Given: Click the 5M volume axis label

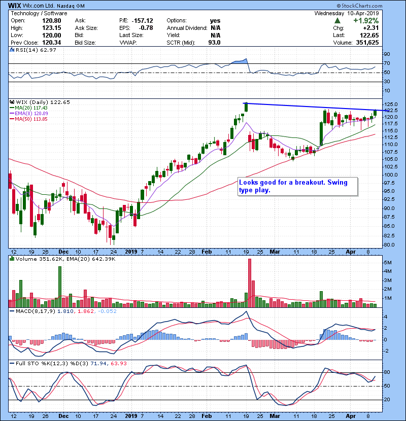Looking at the screenshot, I should pyautogui.click(x=388, y=262).
